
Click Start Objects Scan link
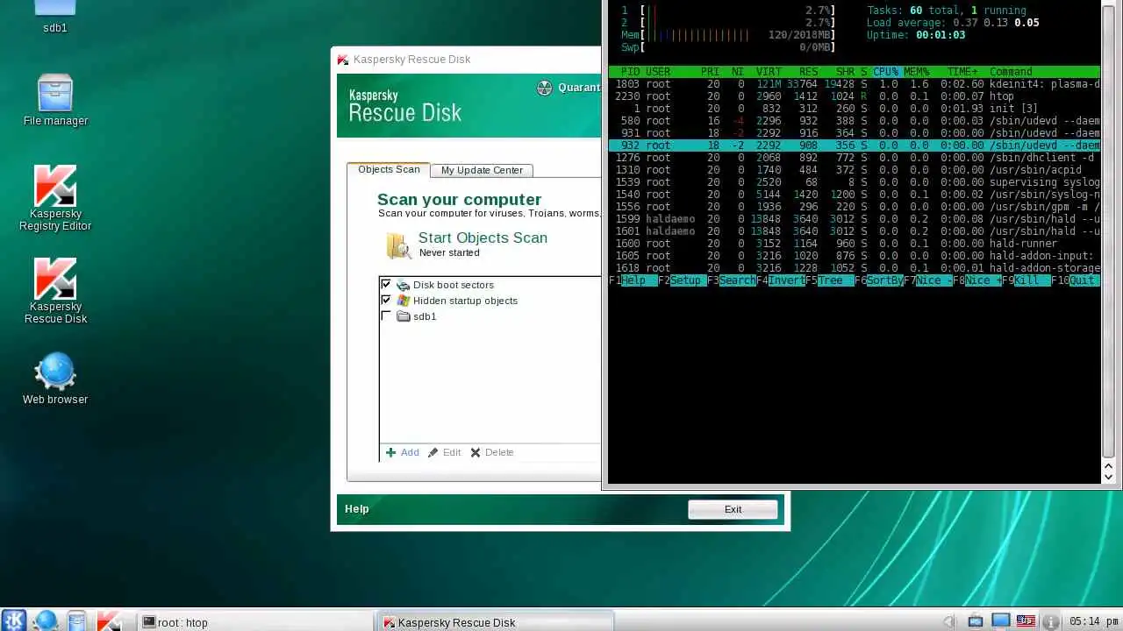(x=483, y=238)
